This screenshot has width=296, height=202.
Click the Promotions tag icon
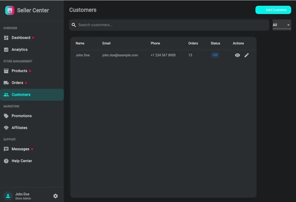tap(6, 116)
